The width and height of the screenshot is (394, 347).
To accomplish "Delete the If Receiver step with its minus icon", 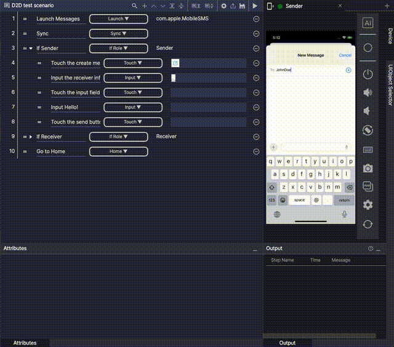I will (x=256, y=137).
